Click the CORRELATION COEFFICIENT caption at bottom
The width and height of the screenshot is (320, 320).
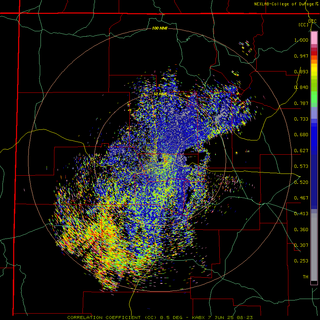click(160, 318)
